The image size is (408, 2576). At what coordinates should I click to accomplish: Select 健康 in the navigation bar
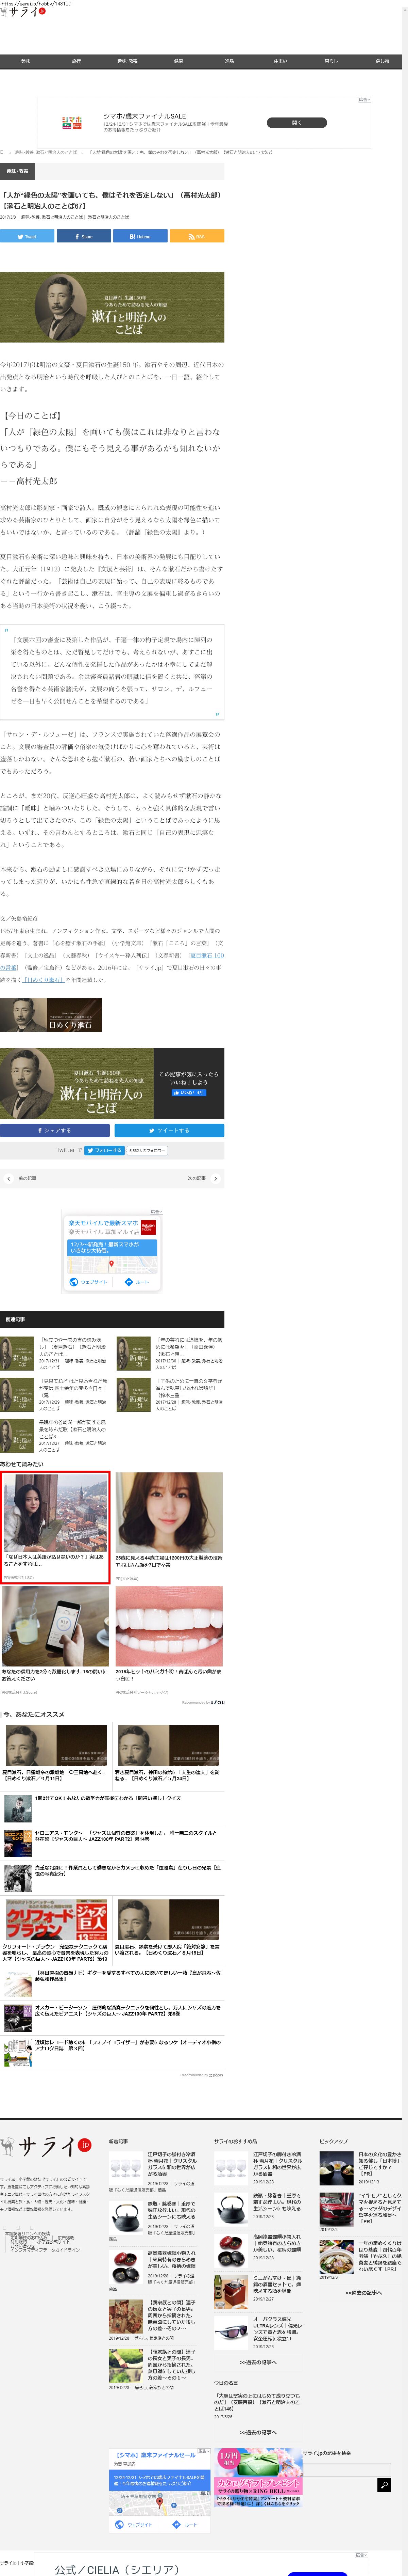(x=178, y=61)
